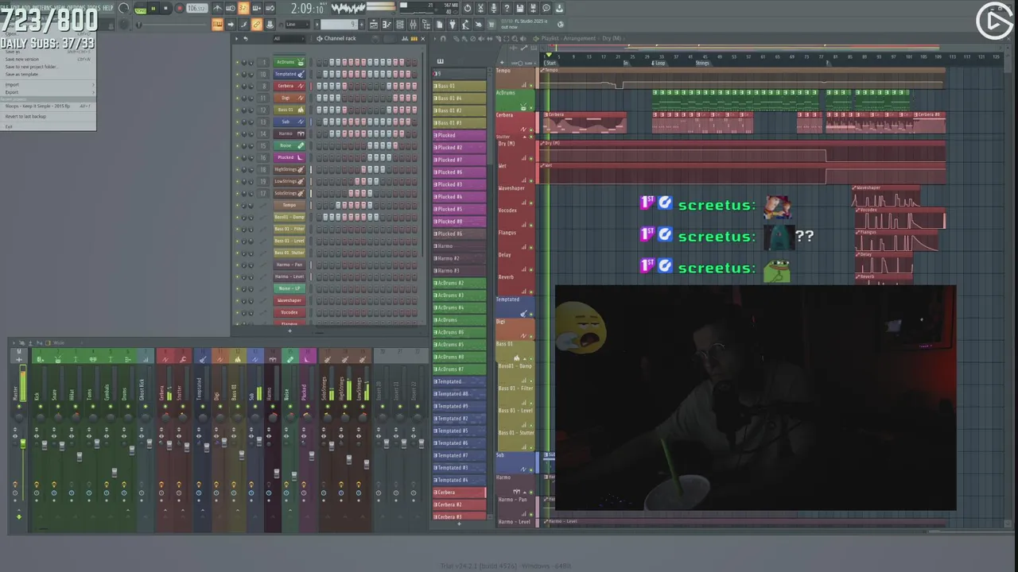Click the Render export icon
Image resolution: width=1018 pixels, height=572 pixels.
click(x=533, y=9)
